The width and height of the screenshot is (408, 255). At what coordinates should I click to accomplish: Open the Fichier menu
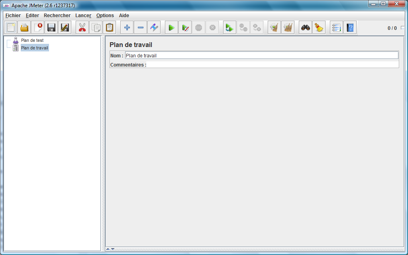click(13, 16)
